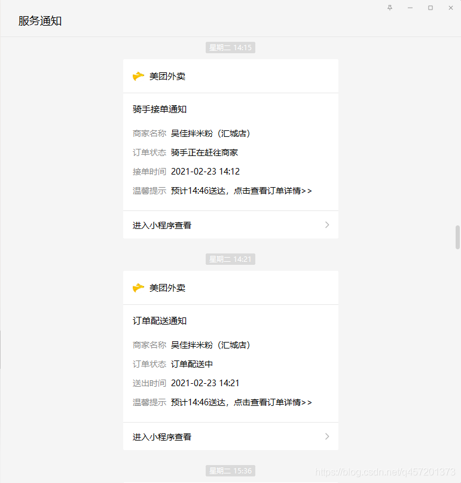Click the 星期二 15:36 timestamp
Viewport: 461px width, 483px height.
pos(231,470)
